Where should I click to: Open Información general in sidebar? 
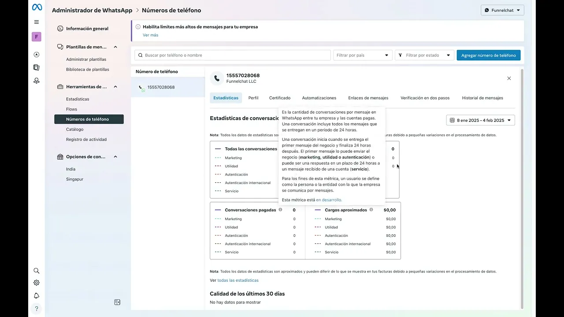(87, 29)
